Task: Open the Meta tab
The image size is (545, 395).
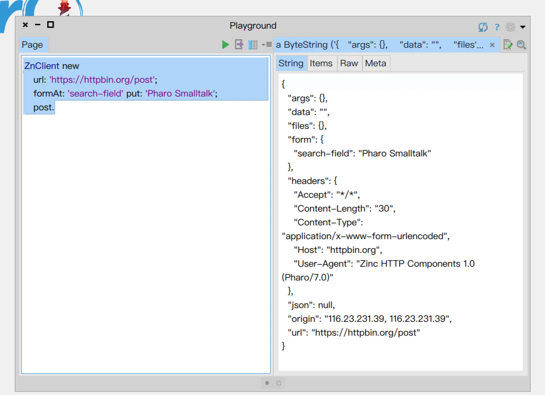Action: (x=375, y=63)
